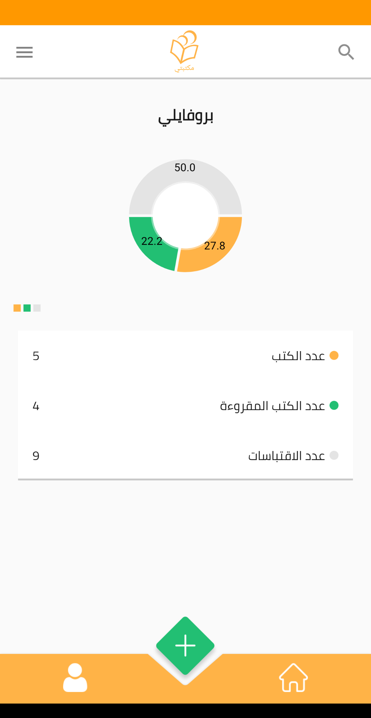371x718 pixels.
Task: Open the عدد الاقتباسات row label
Action: [286, 456]
